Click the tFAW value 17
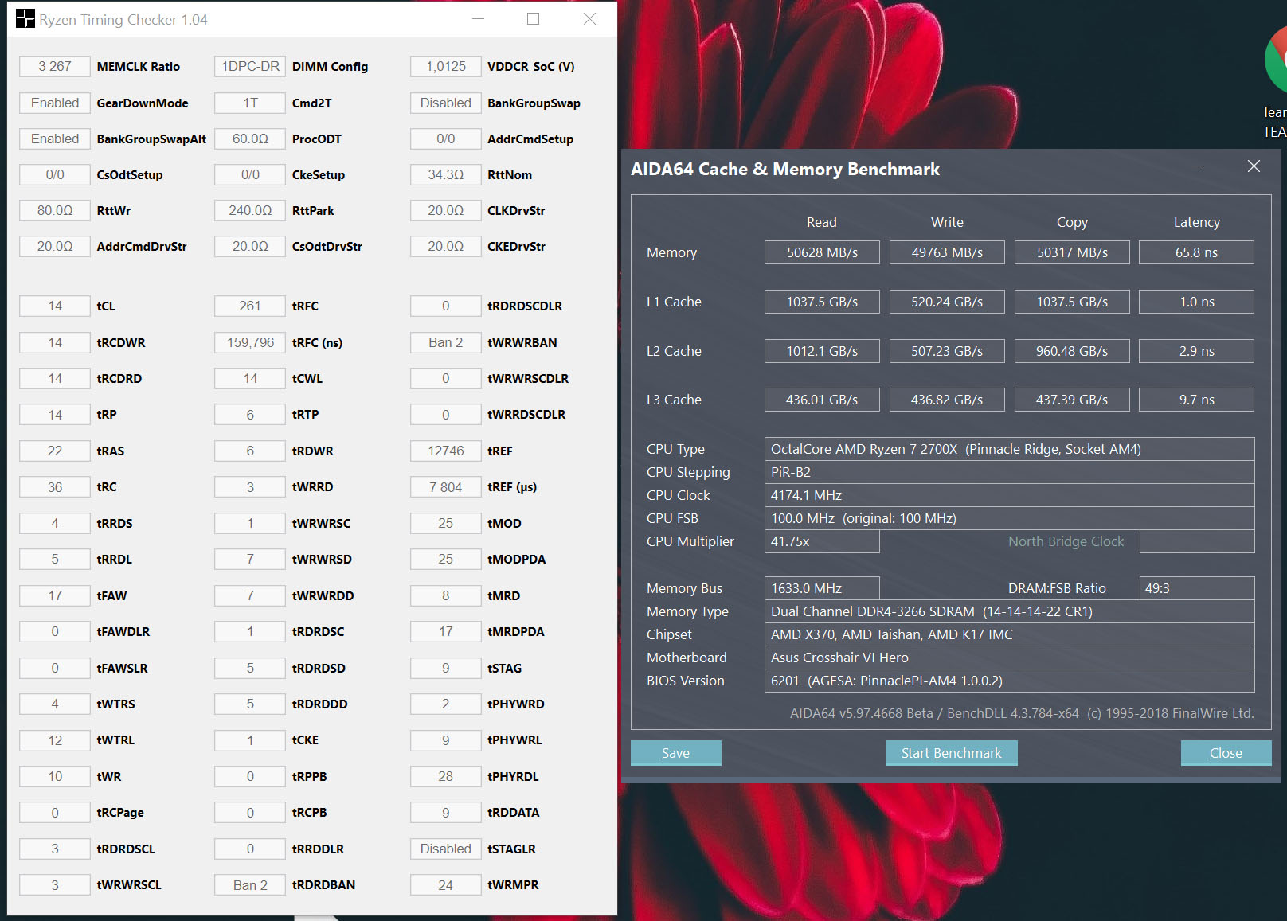Screen dimensions: 1287x921 coord(55,596)
